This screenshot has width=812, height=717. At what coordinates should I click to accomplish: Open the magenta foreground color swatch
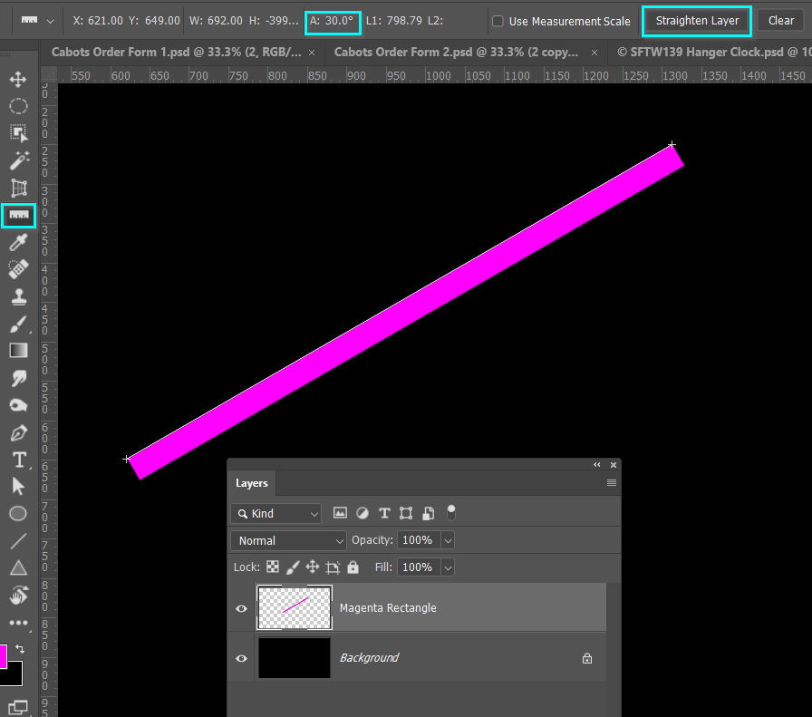3,656
